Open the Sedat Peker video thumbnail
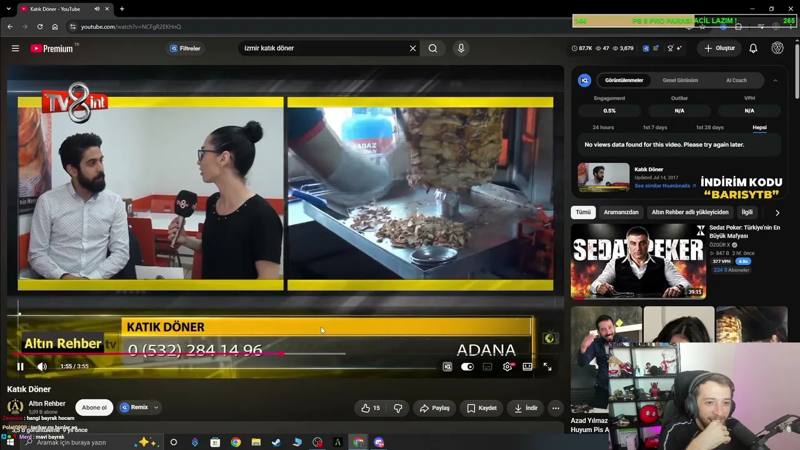This screenshot has width=800, height=450. coord(638,261)
